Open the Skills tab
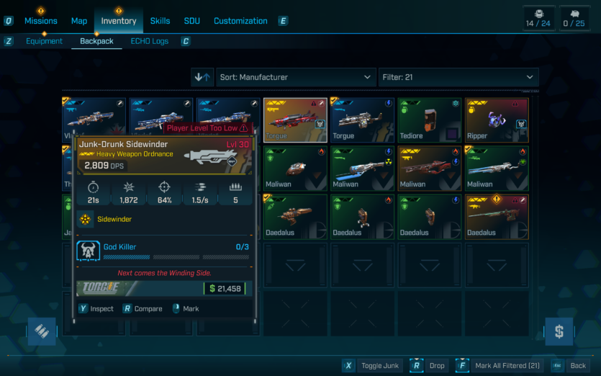This screenshot has width=601, height=376. [x=160, y=21]
